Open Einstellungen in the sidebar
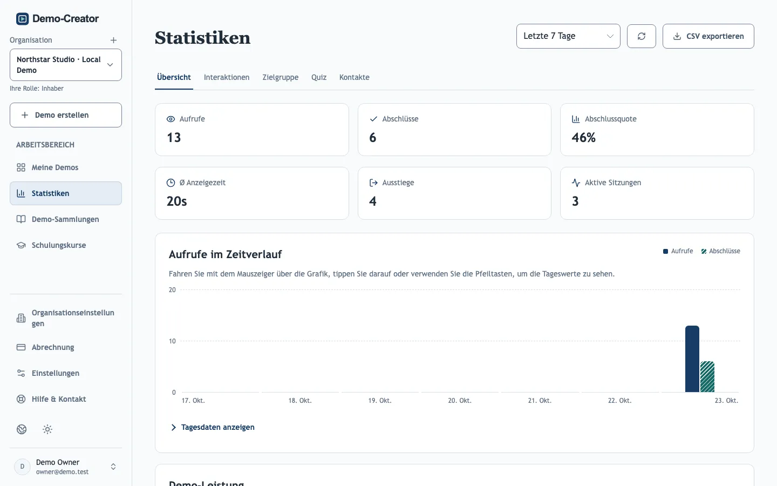Image resolution: width=777 pixels, height=486 pixels. click(66, 373)
